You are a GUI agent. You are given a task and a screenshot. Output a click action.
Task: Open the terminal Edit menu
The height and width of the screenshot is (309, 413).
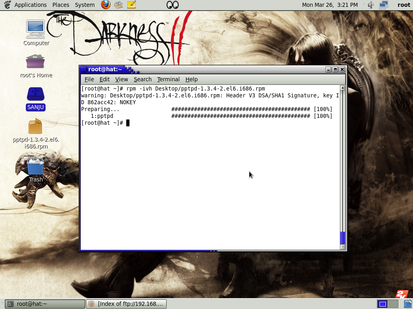point(104,79)
